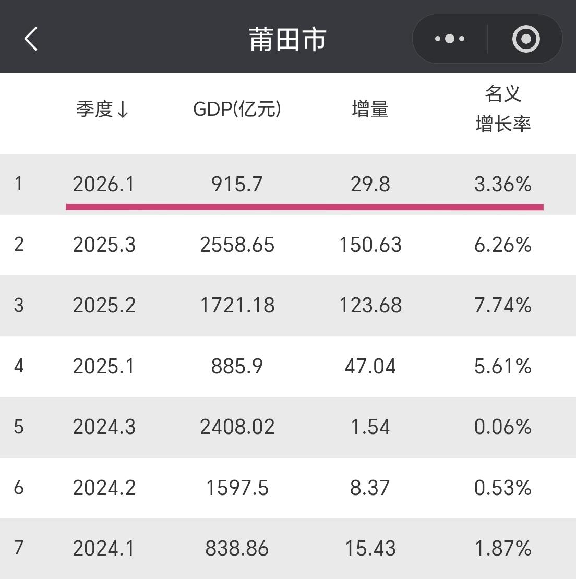Viewport: 576px width, 579px height.
Task: Click the row number 1 cell
Action: tap(19, 184)
